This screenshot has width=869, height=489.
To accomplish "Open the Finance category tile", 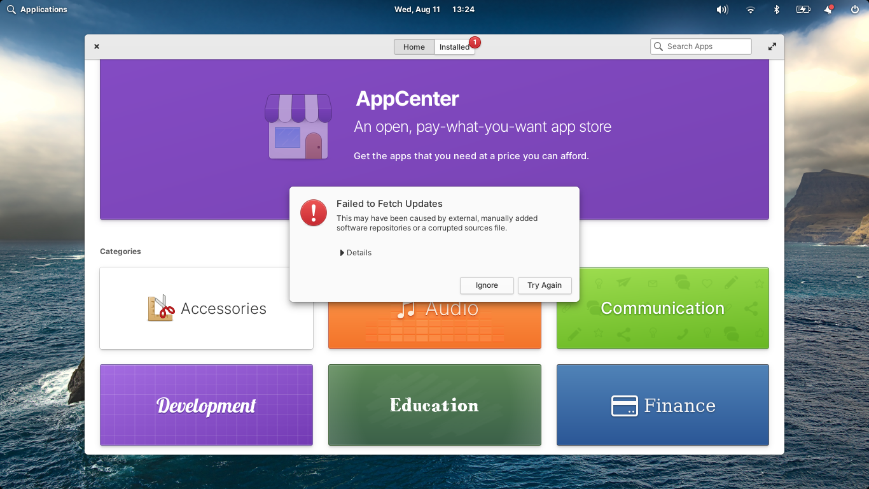I will click(x=663, y=405).
